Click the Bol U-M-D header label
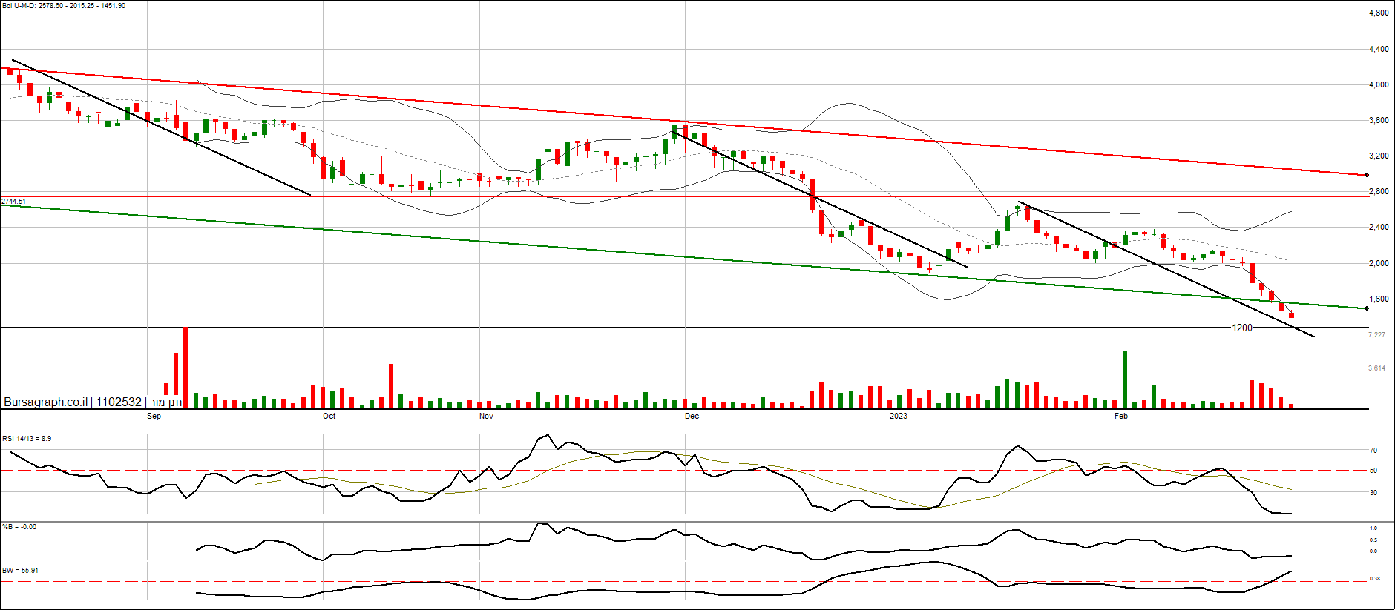 click(63, 6)
